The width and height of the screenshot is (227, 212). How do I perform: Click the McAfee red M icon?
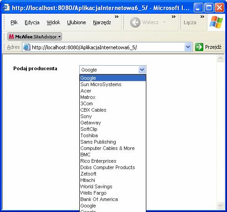coord(11,36)
